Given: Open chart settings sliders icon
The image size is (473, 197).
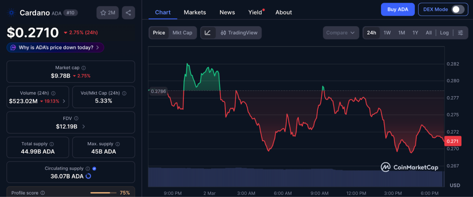Looking at the screenshot, I should tap(460, 33).
